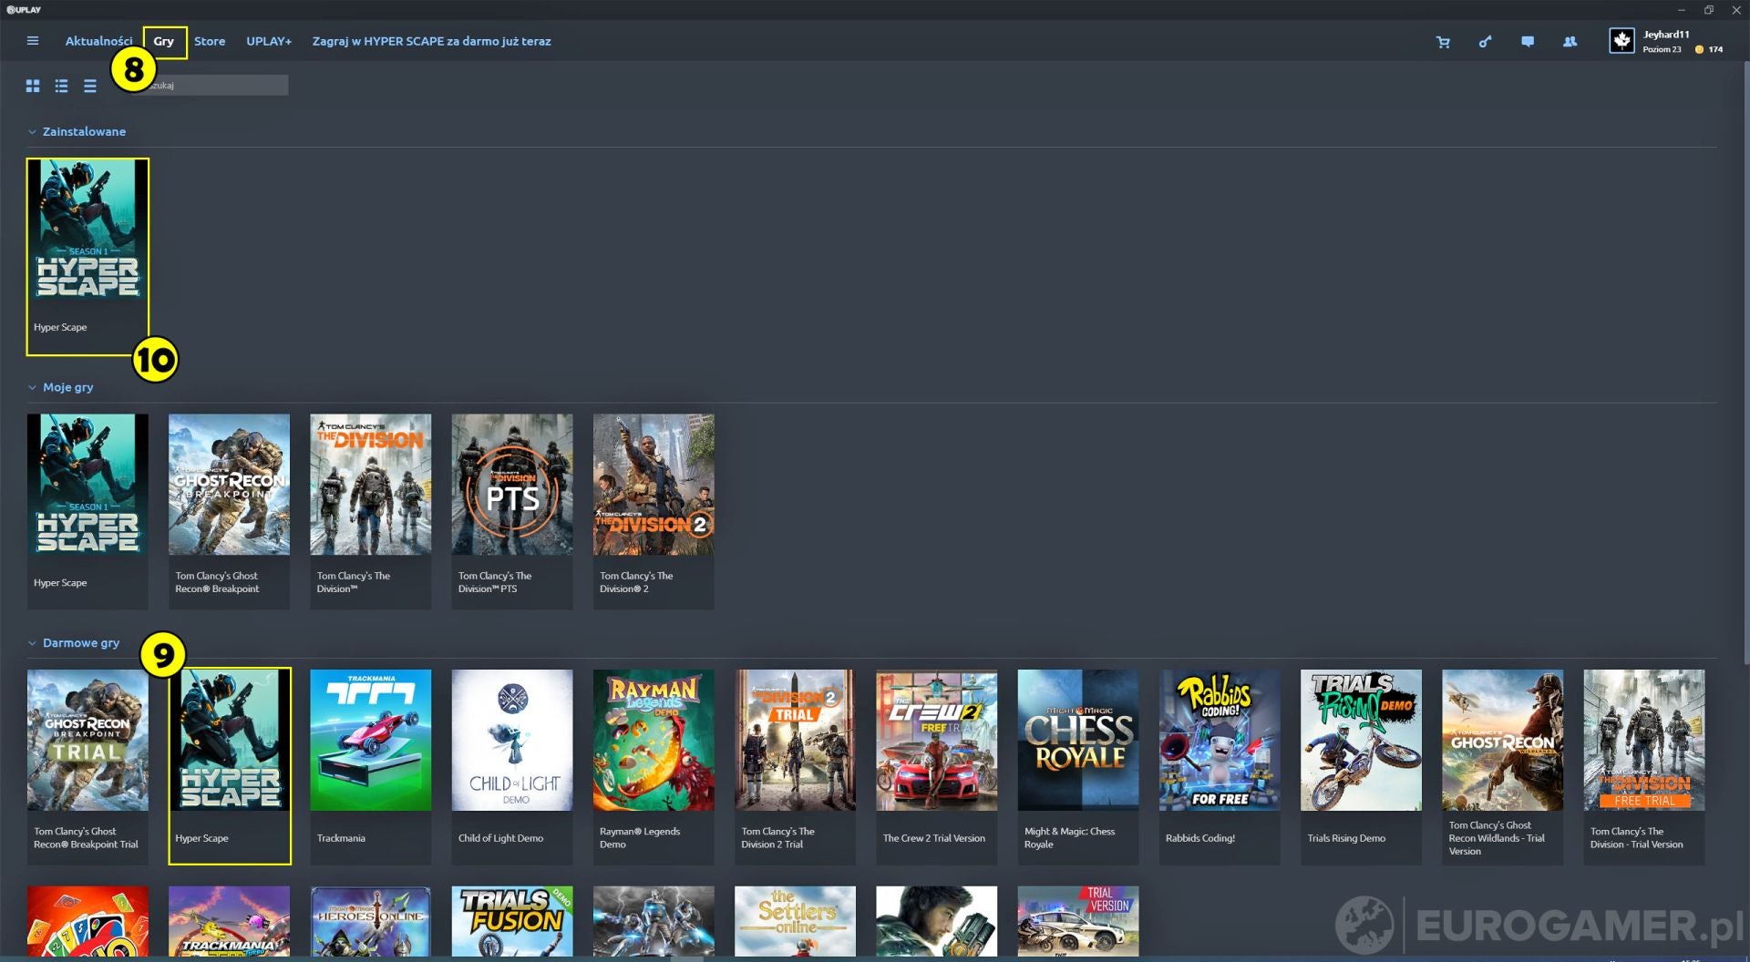The image size is (1750, 962).
Task: Open the UNO game tile
Action: pos(87,921)
